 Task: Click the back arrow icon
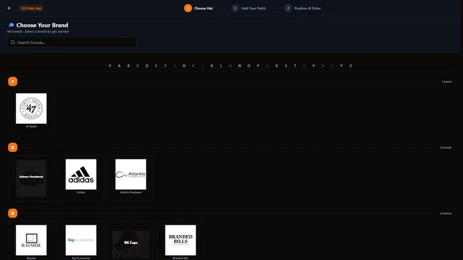pyautogui.click(x=9, y=8)
